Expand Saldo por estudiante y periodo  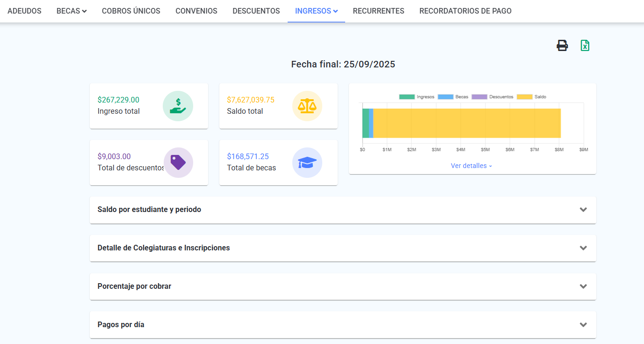click(342, 210)
